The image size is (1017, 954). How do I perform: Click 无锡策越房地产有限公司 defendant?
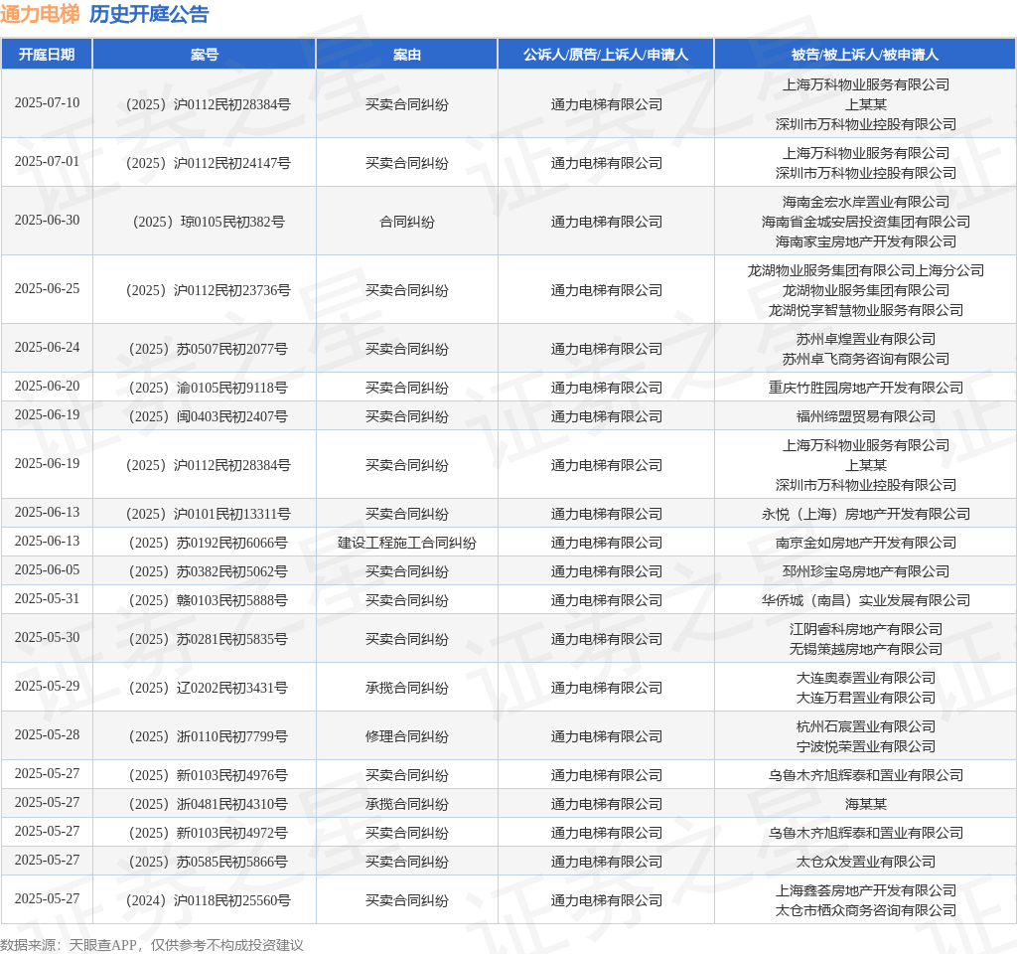(x=865, y=649)
